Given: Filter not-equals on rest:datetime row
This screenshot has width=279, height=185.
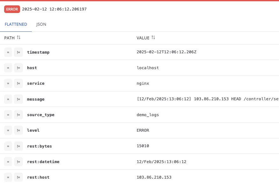Looking at the screenshot, I should (x=18, y=162).
